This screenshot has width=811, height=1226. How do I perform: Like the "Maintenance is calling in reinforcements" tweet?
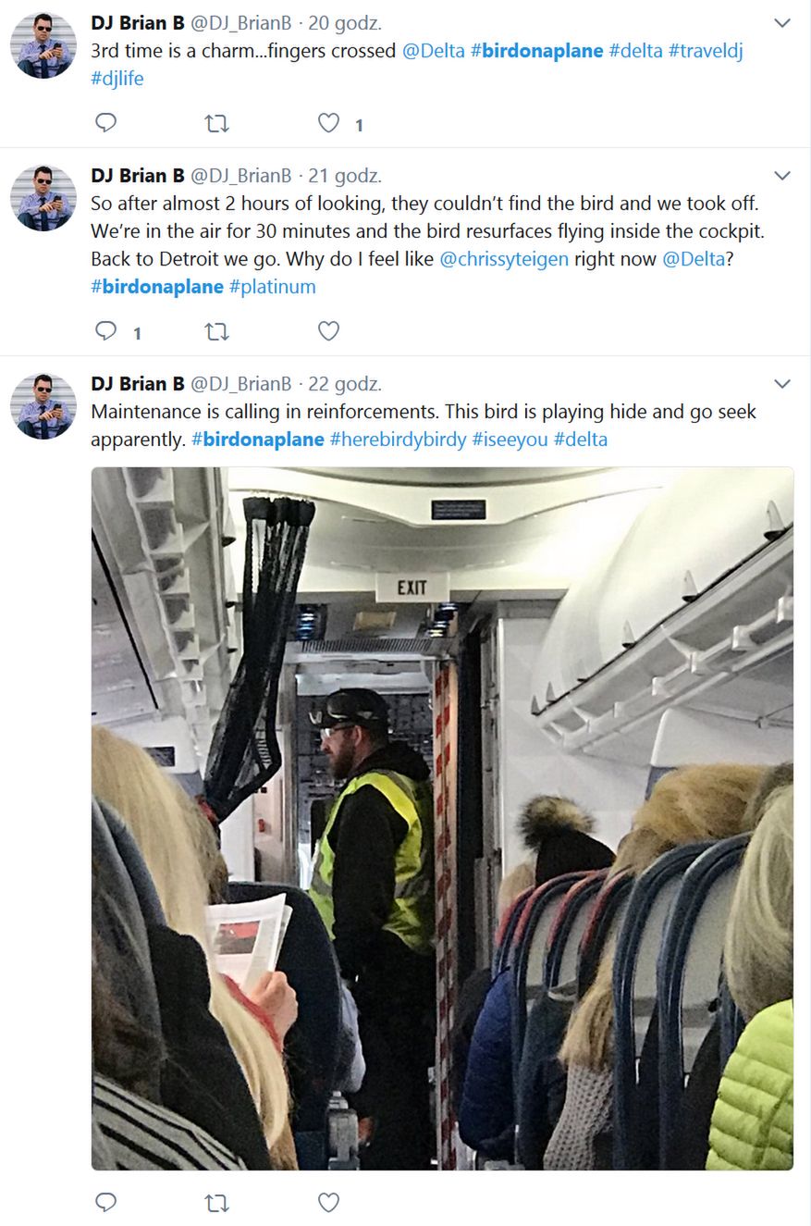click(328, 1202)
